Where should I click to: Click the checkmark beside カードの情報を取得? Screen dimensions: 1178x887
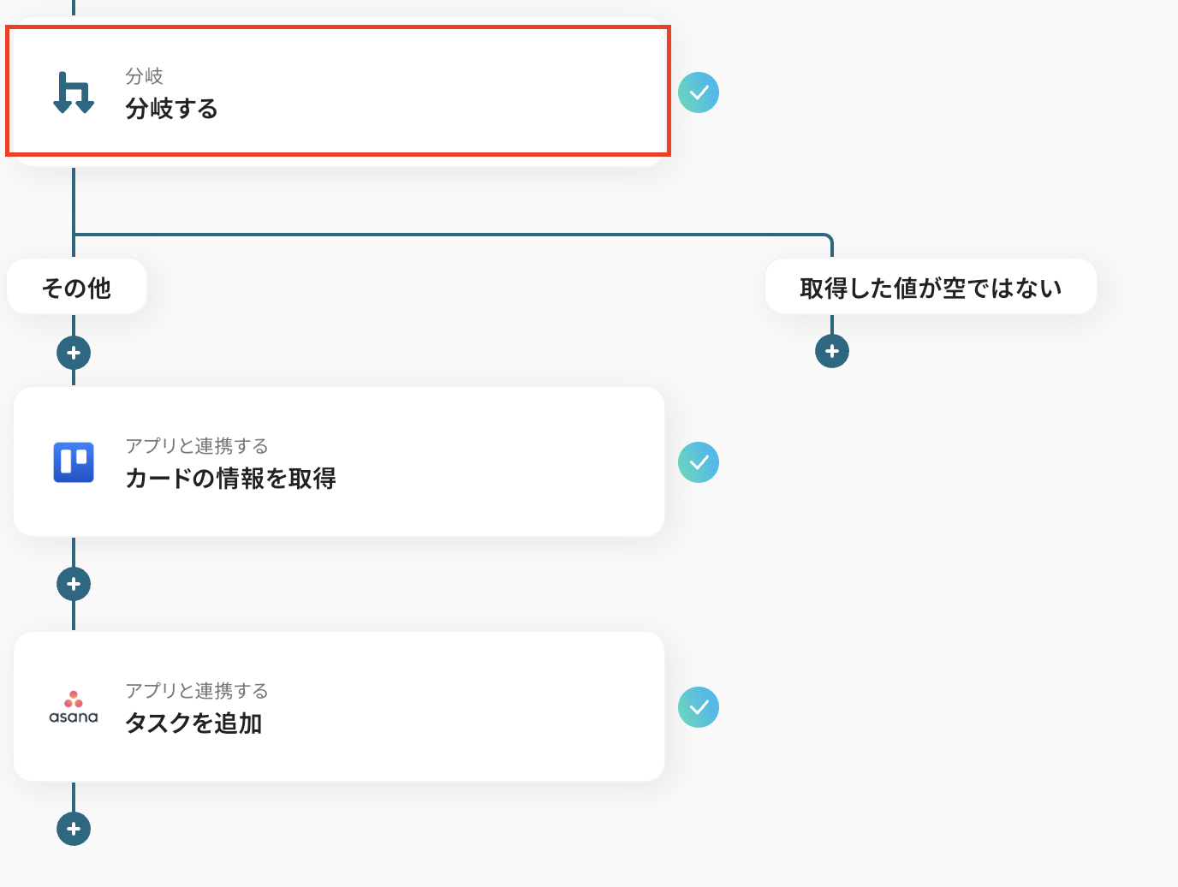pyautogui.click(x=699, y=462)
